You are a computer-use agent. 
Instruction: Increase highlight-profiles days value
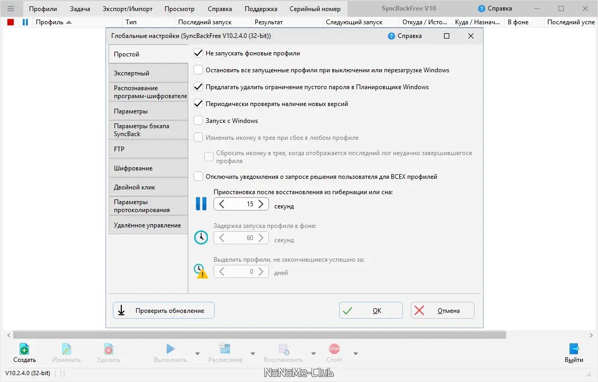(x=261, y=271)
